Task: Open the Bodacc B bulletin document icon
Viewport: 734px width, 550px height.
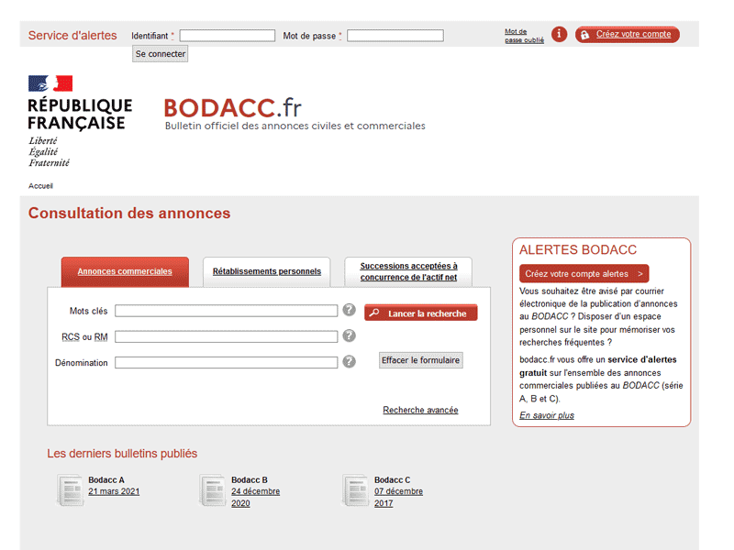Action: tap(213, 490)
